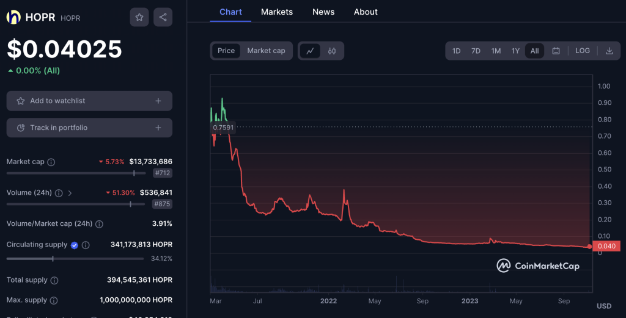626x318 pixels.
Task: Click the info icon next to Volume (24h)
Action: (x=59, y=193)
